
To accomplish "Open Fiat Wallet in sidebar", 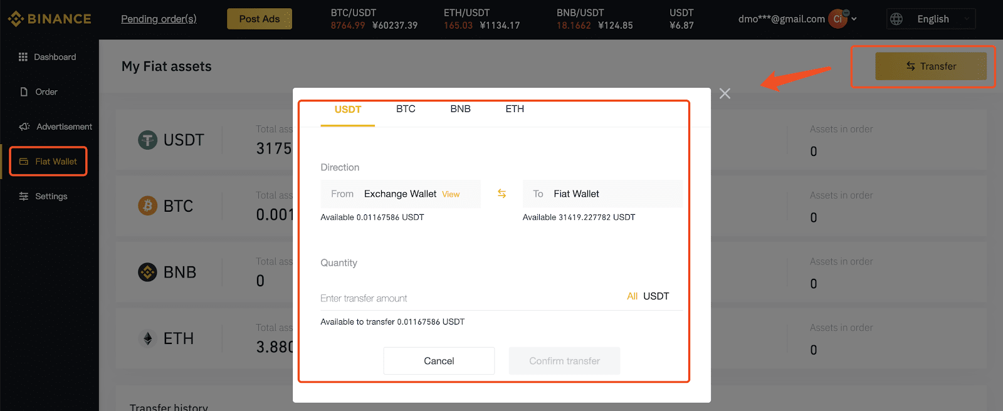I will pyautogui.click(x=48, y=162).
